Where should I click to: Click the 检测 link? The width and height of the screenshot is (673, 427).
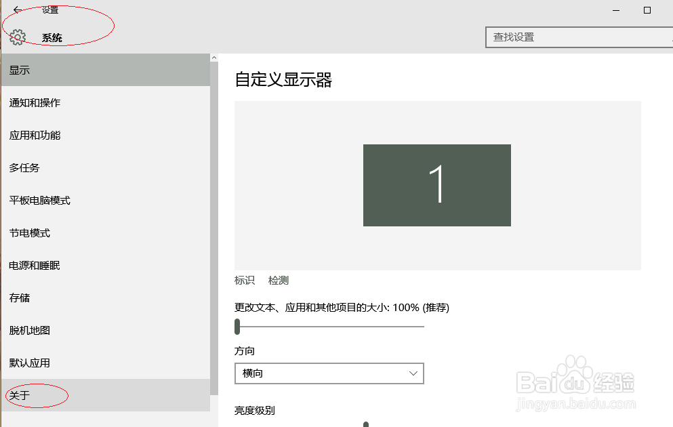pos(279,281)
